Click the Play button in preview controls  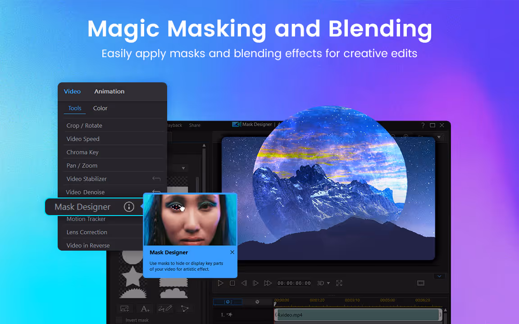220,283
